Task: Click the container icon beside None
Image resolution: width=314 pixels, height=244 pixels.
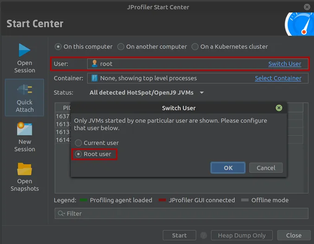Action: click(94, 78)
